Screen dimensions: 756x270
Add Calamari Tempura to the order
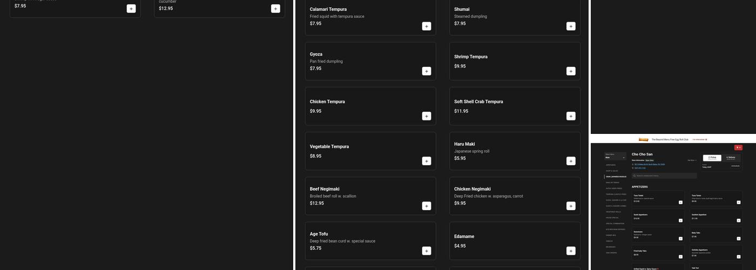[427, 26]
